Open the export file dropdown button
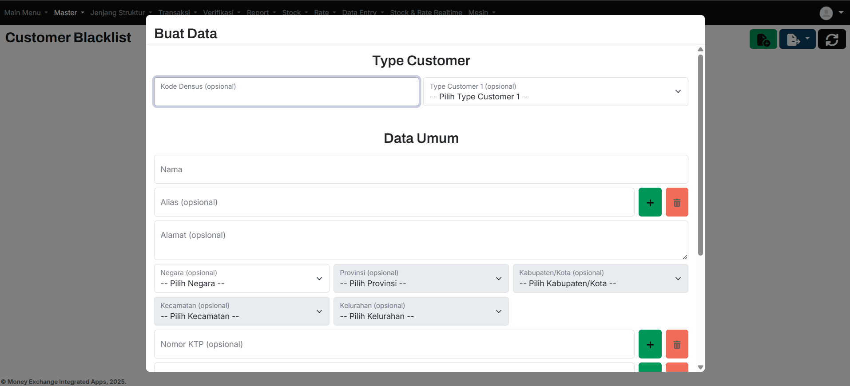This screenshot has width=850, height=386. pos(797,39)
